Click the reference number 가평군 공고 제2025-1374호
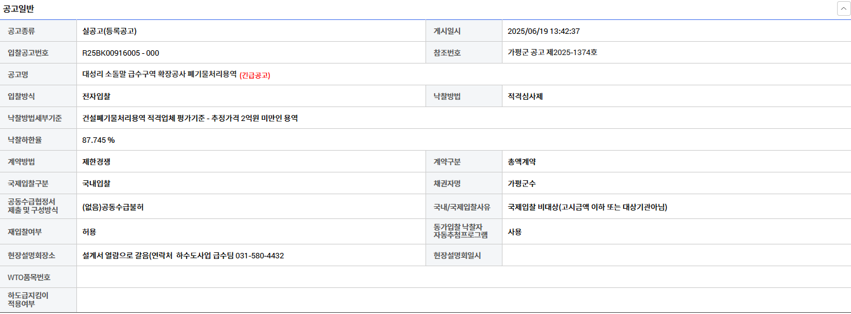The image size is (851, 314). [x=552, y=53]
